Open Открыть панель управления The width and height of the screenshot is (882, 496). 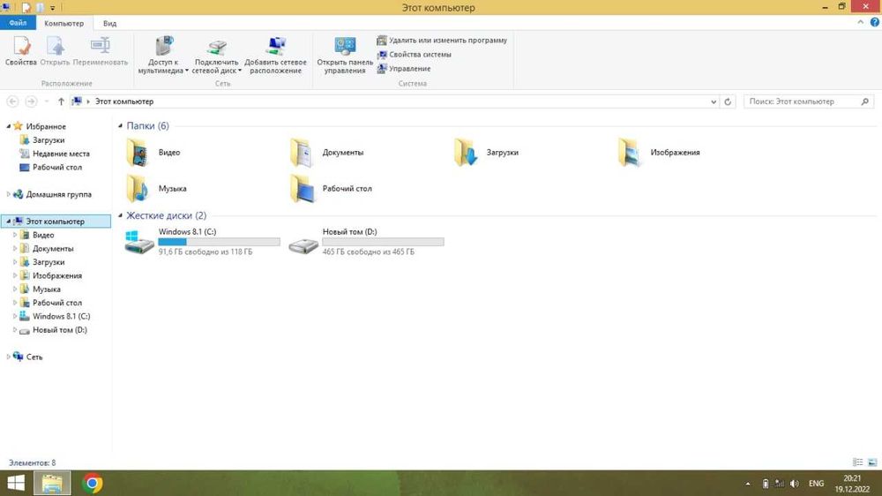click(x=345, y=55)
